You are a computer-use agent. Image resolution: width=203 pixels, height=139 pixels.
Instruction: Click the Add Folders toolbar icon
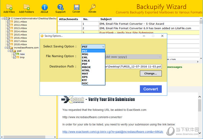coord(26,7)
